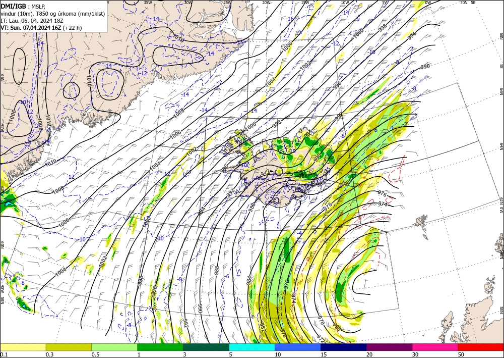Screen dimensions: 504x358
Task: Click the '5W' longitude label at top
Action: (386, 3)
